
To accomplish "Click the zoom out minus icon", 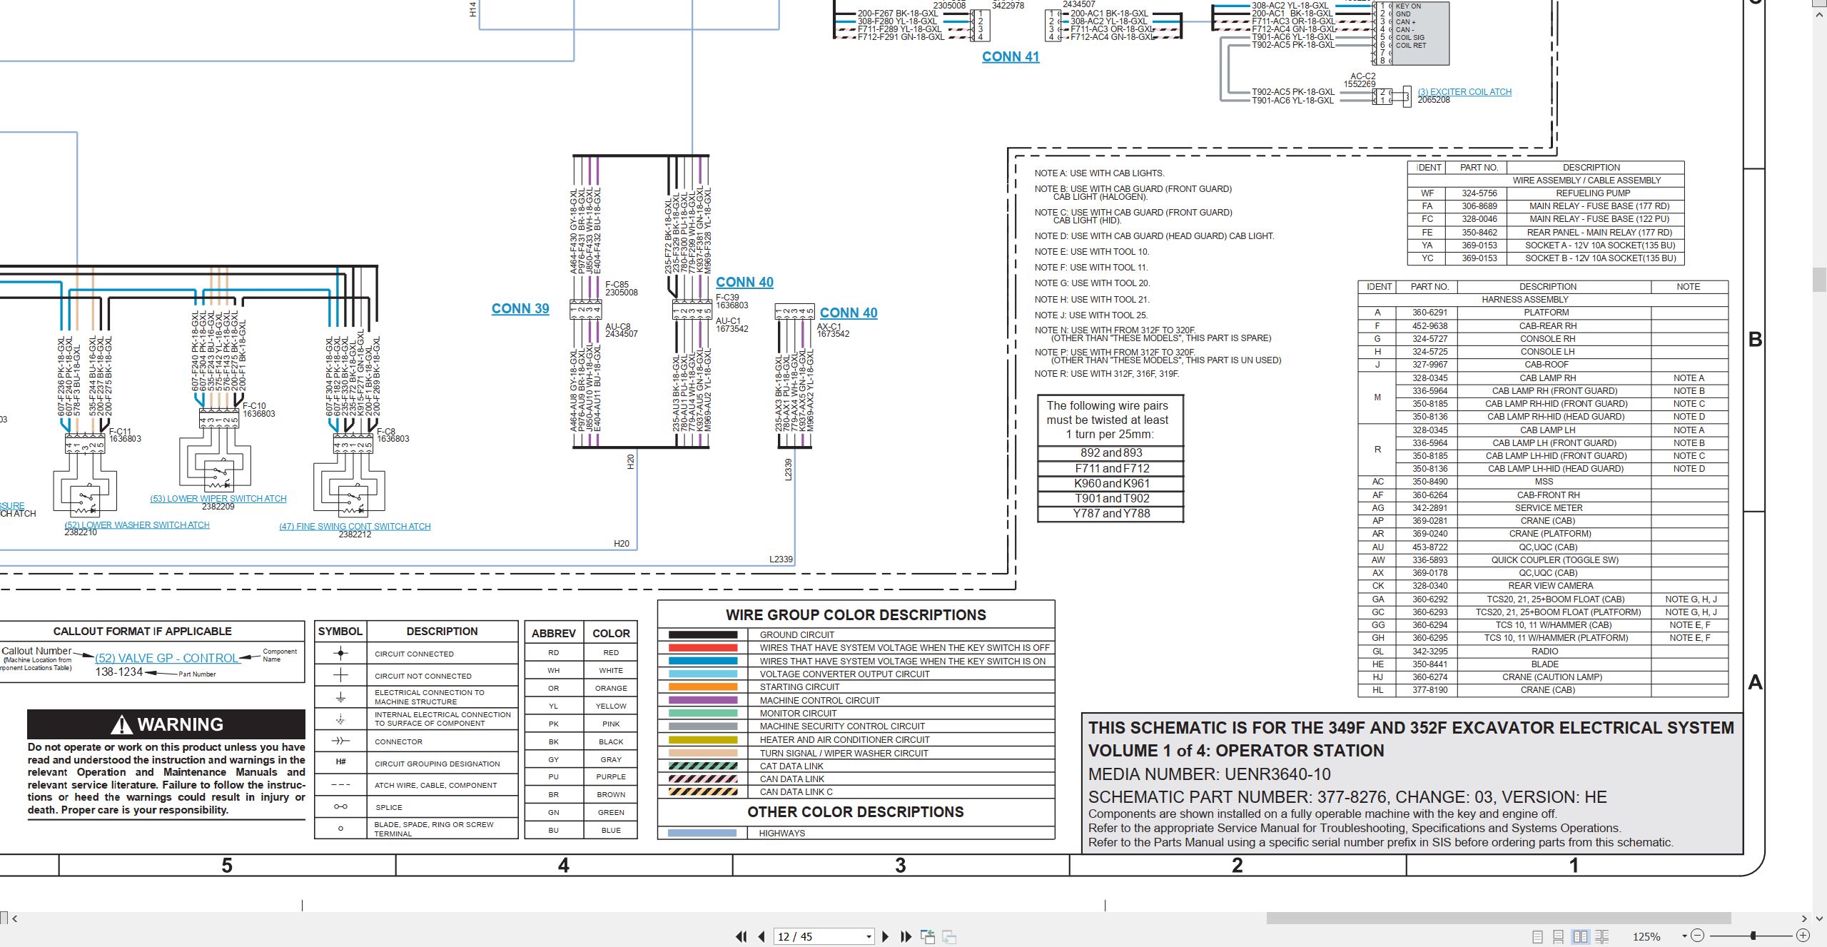I will (x=1698, y=936).
